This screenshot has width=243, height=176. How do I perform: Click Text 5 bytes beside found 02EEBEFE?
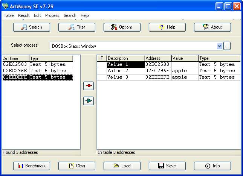(x=51, y=77)
